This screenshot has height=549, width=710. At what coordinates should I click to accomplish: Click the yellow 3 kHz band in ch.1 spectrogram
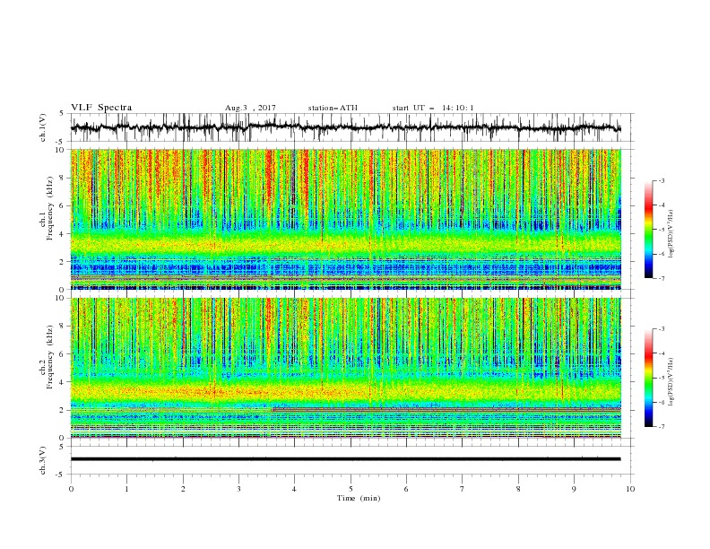click(x=346, y=245)
